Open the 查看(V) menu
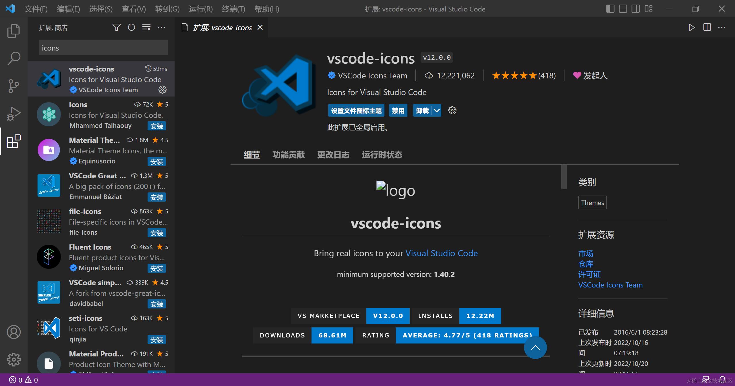Image resolution: width=735 pixels, height=386 pixels. click(133, 9)
